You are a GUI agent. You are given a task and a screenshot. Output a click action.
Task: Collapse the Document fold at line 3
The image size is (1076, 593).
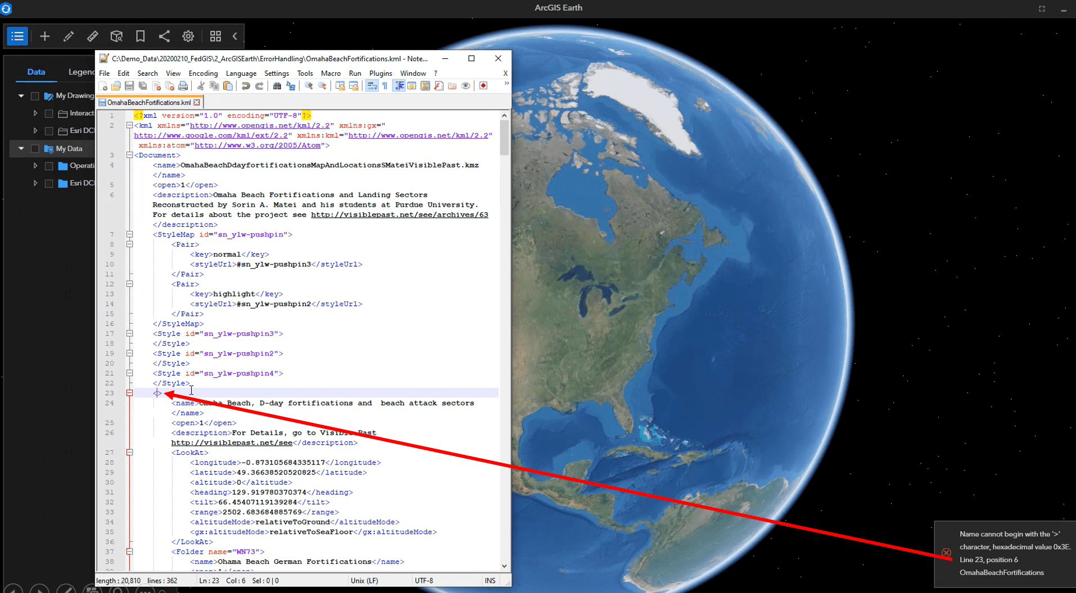129,155
